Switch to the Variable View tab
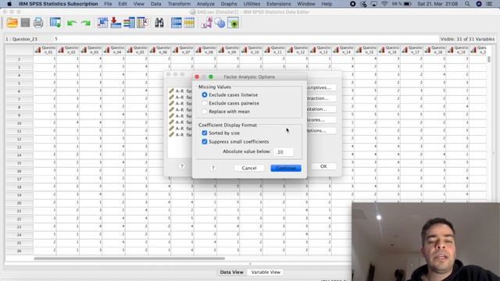The width and height of the screenshot is (500, 281). click(x=266, y=272)
